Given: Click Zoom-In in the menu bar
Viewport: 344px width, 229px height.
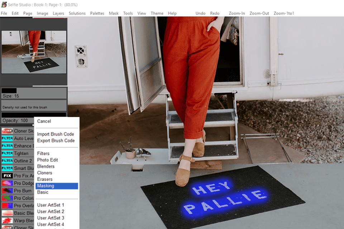Looking at the screenshot, I should pos(237,13).
